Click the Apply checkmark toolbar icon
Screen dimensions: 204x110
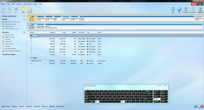[3, 10]
